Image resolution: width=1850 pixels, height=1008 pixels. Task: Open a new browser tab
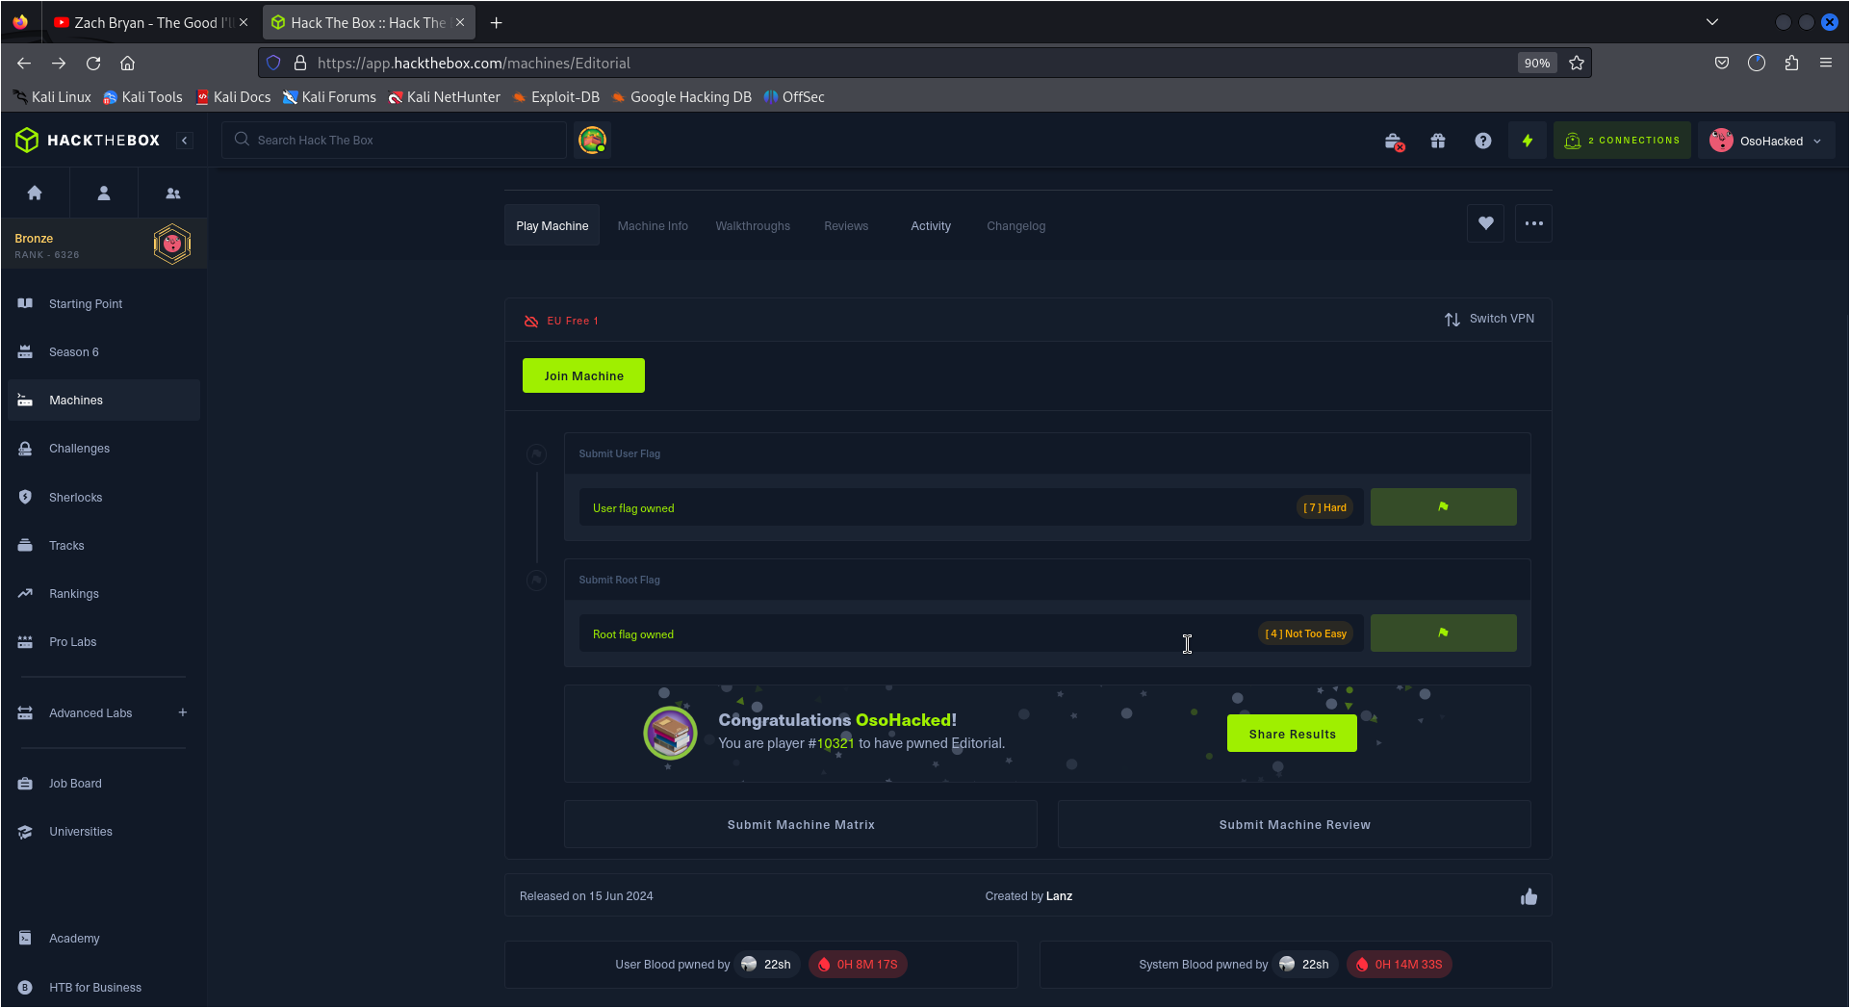pyautogui.click(x=496, y=22)
